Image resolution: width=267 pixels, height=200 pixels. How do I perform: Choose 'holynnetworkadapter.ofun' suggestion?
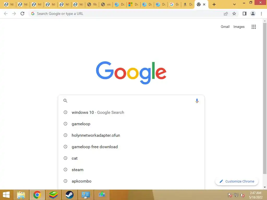coord(131,135)
